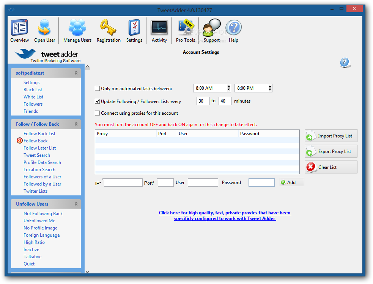Open Foreign Language filter
This screenshot has width=373, height=284.
[42, 235]
